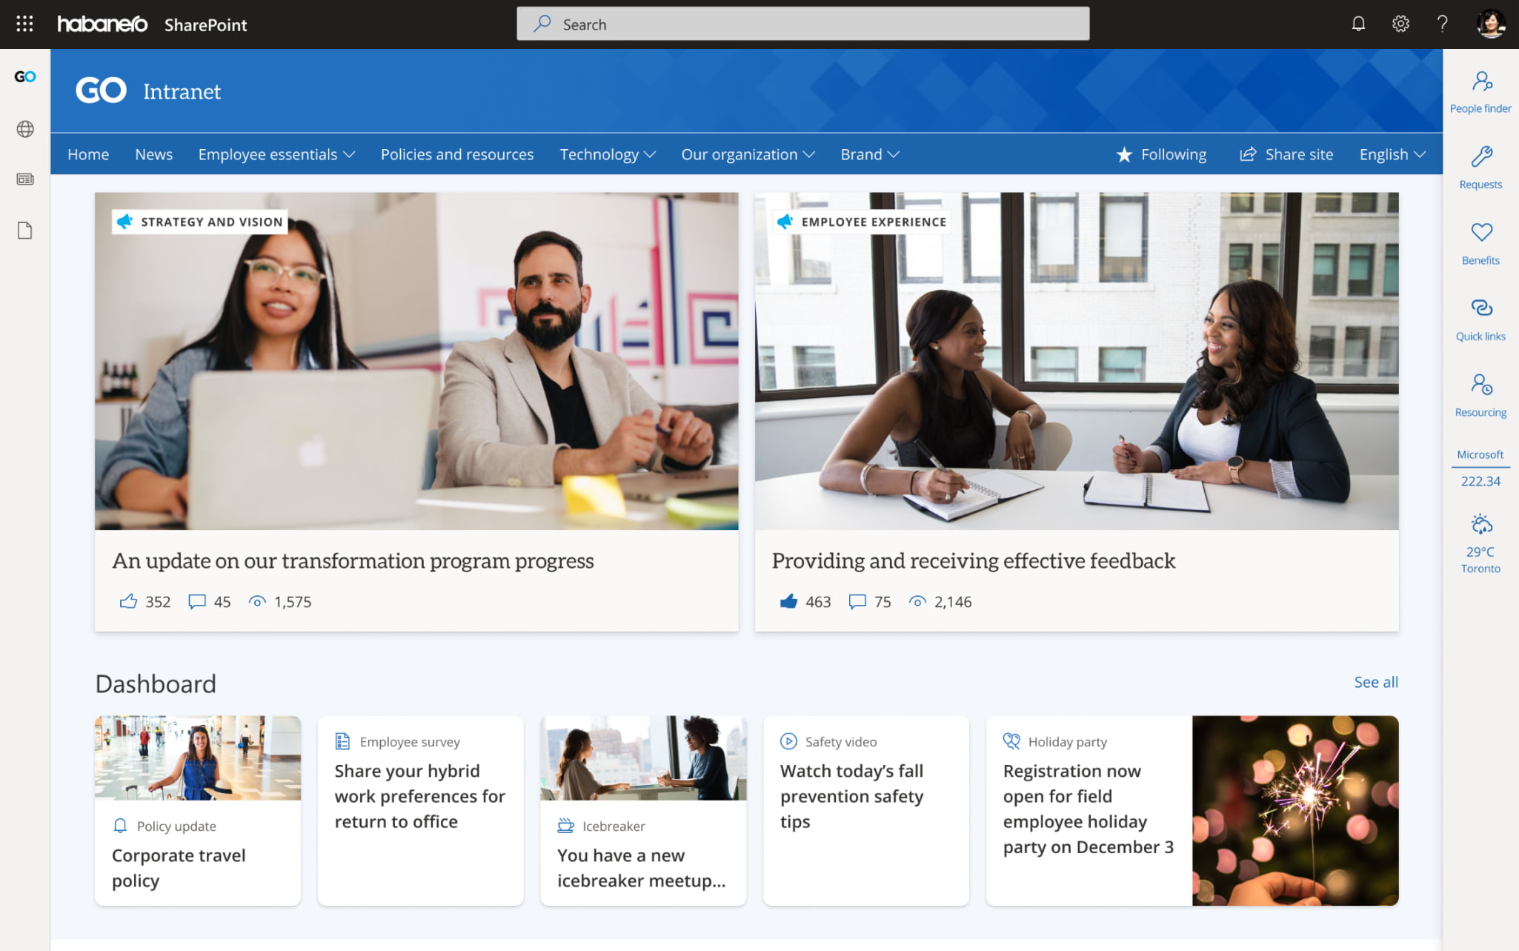Viewport: 1519px width, 951px height.
Task: Click the globe icon in left rail
Action: click(24, 129)
